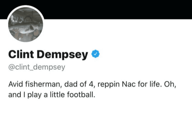Click the blue verified badge
This screenshot has height=117, width=192.
[95, 54]
